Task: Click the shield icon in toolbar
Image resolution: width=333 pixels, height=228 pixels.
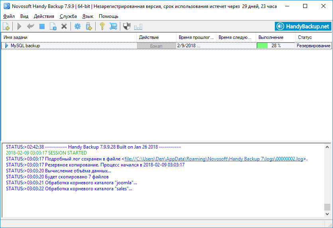Action: point(127,27)
